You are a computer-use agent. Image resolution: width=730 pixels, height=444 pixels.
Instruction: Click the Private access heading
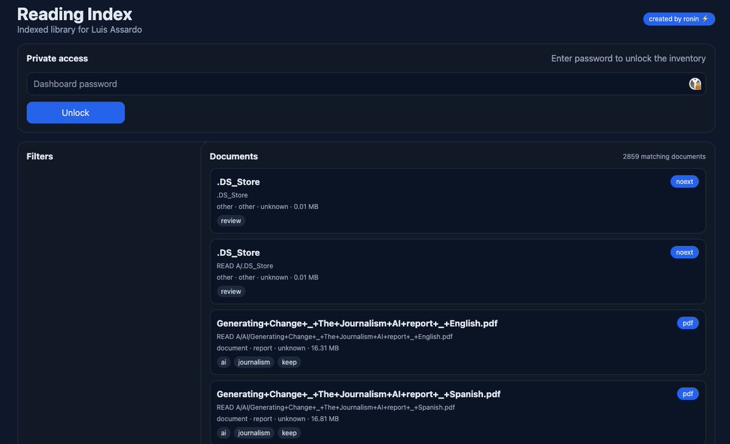pos(57,58)
